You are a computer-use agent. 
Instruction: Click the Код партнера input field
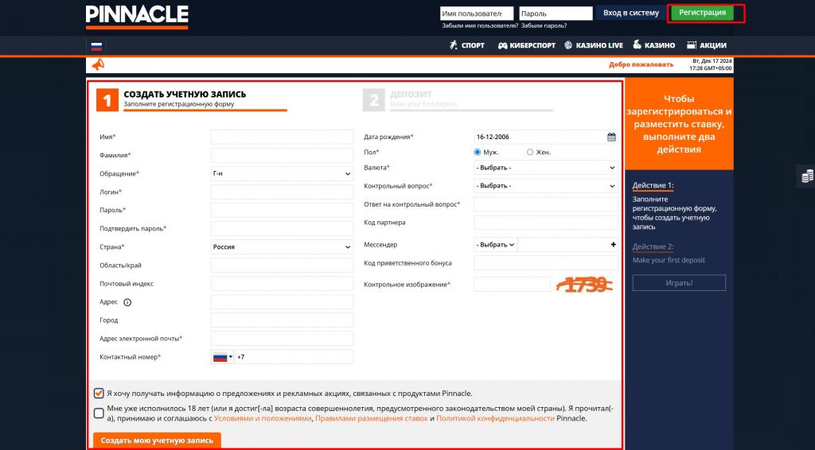(x=546, y=223)
